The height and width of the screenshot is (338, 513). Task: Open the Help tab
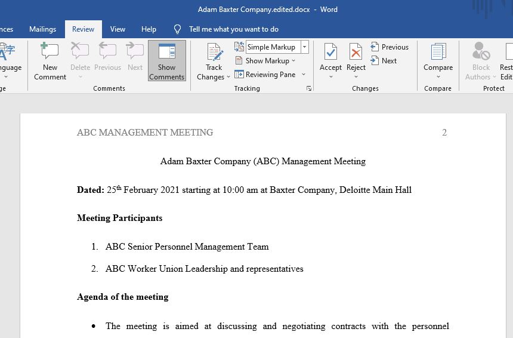pyautogui.click(x=149, y=29)
